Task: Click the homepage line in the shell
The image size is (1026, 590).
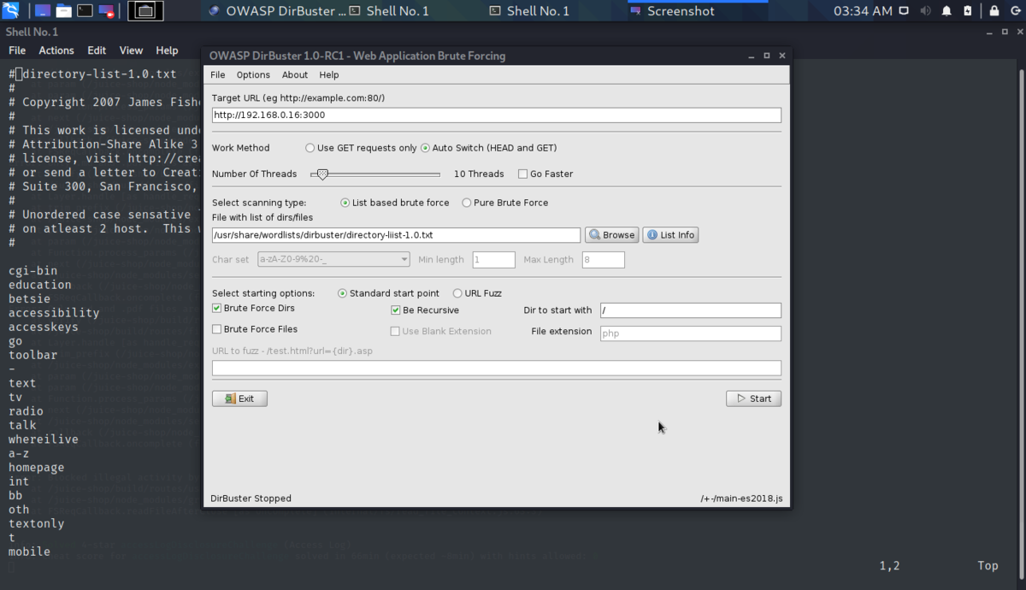Action: [x=37, y=468]
